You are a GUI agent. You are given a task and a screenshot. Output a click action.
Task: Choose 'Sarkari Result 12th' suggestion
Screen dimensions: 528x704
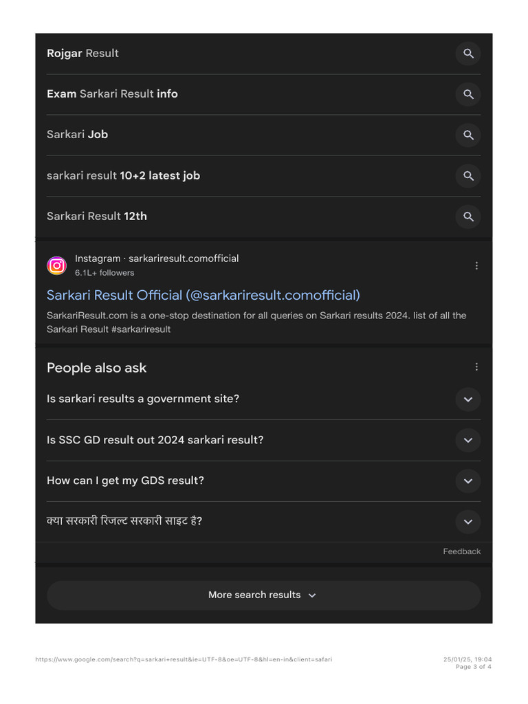[96, 217]
